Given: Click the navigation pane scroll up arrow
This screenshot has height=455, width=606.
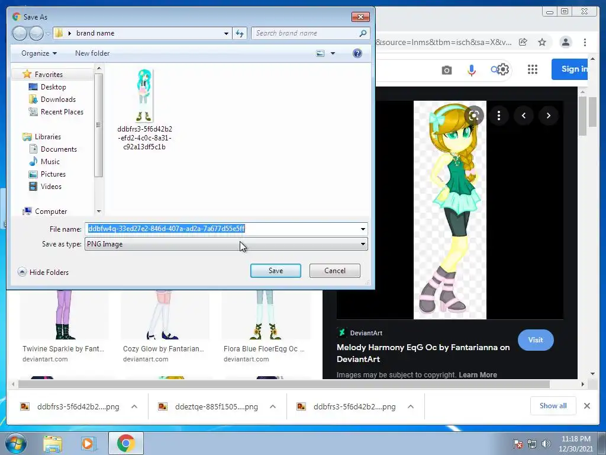Looking at the screenshot, I should pyautogui.click(x=99, y=68).
